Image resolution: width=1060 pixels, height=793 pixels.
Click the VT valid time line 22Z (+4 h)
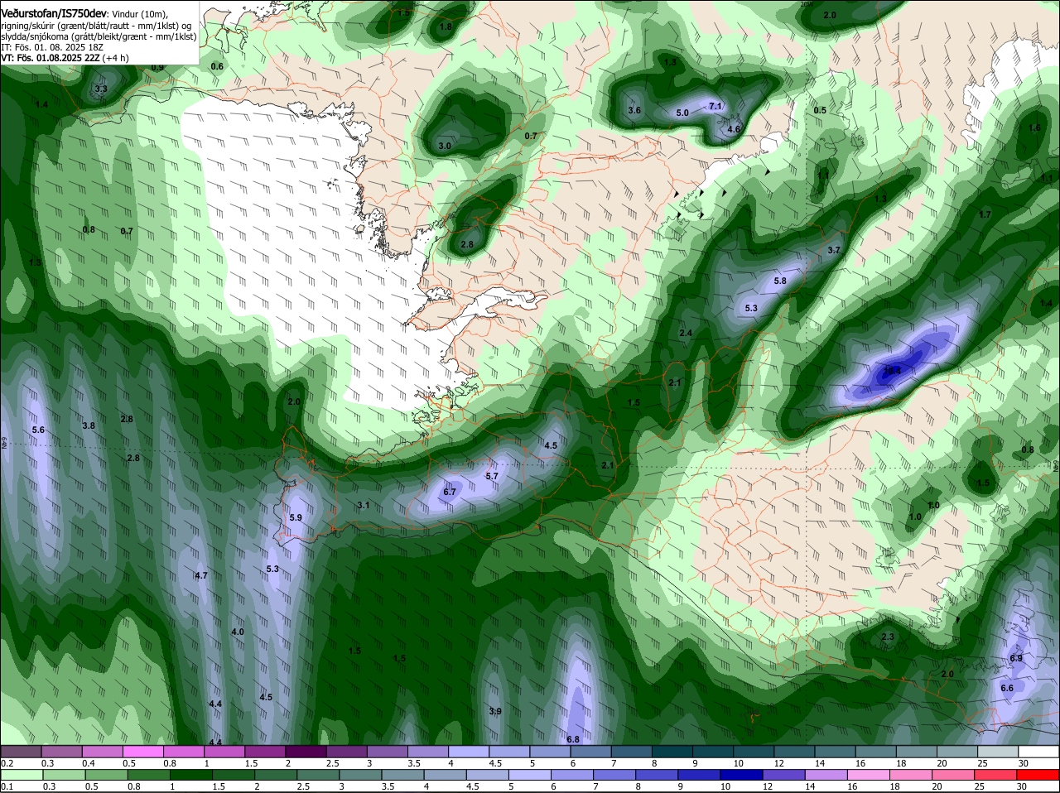pos(65,58)
